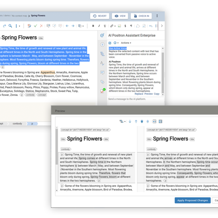Go to previous difference in Preview

136,121
